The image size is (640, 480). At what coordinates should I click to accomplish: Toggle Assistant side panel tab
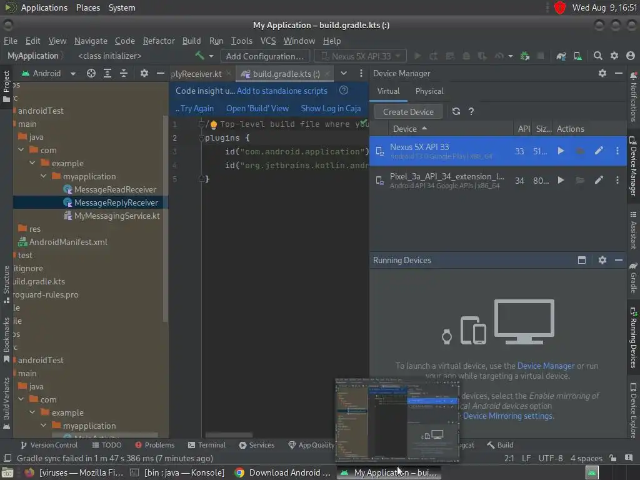pos(634,230)
